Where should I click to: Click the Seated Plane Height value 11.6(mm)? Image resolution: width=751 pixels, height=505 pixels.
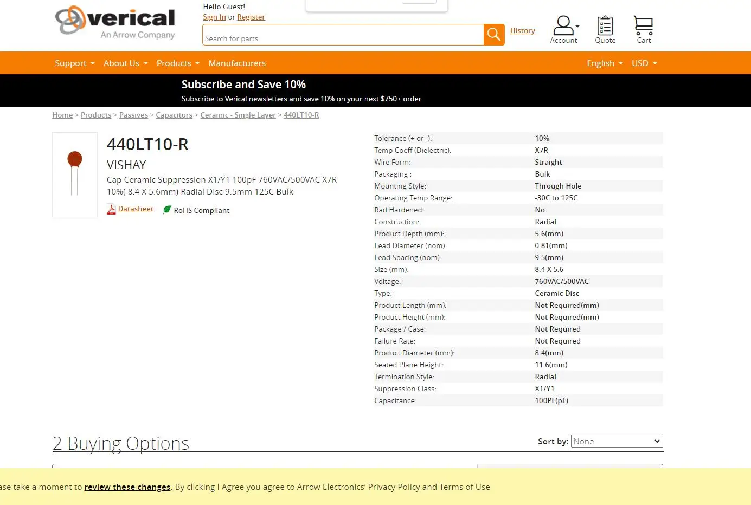pyautogui.click(x=551, y=365)
